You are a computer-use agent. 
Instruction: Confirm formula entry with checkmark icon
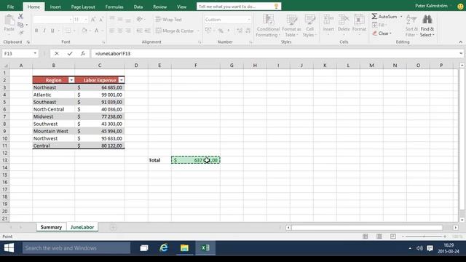pyautogui.click(x=70, y=53)
